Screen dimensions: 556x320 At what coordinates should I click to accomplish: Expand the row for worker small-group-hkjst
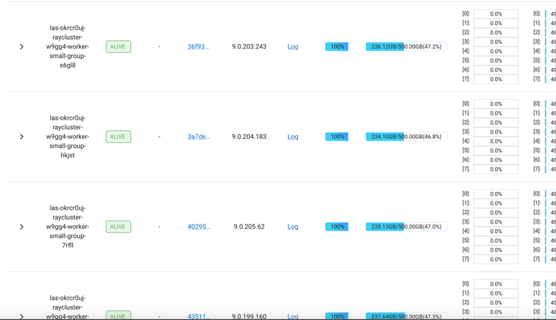click(22, 137)
